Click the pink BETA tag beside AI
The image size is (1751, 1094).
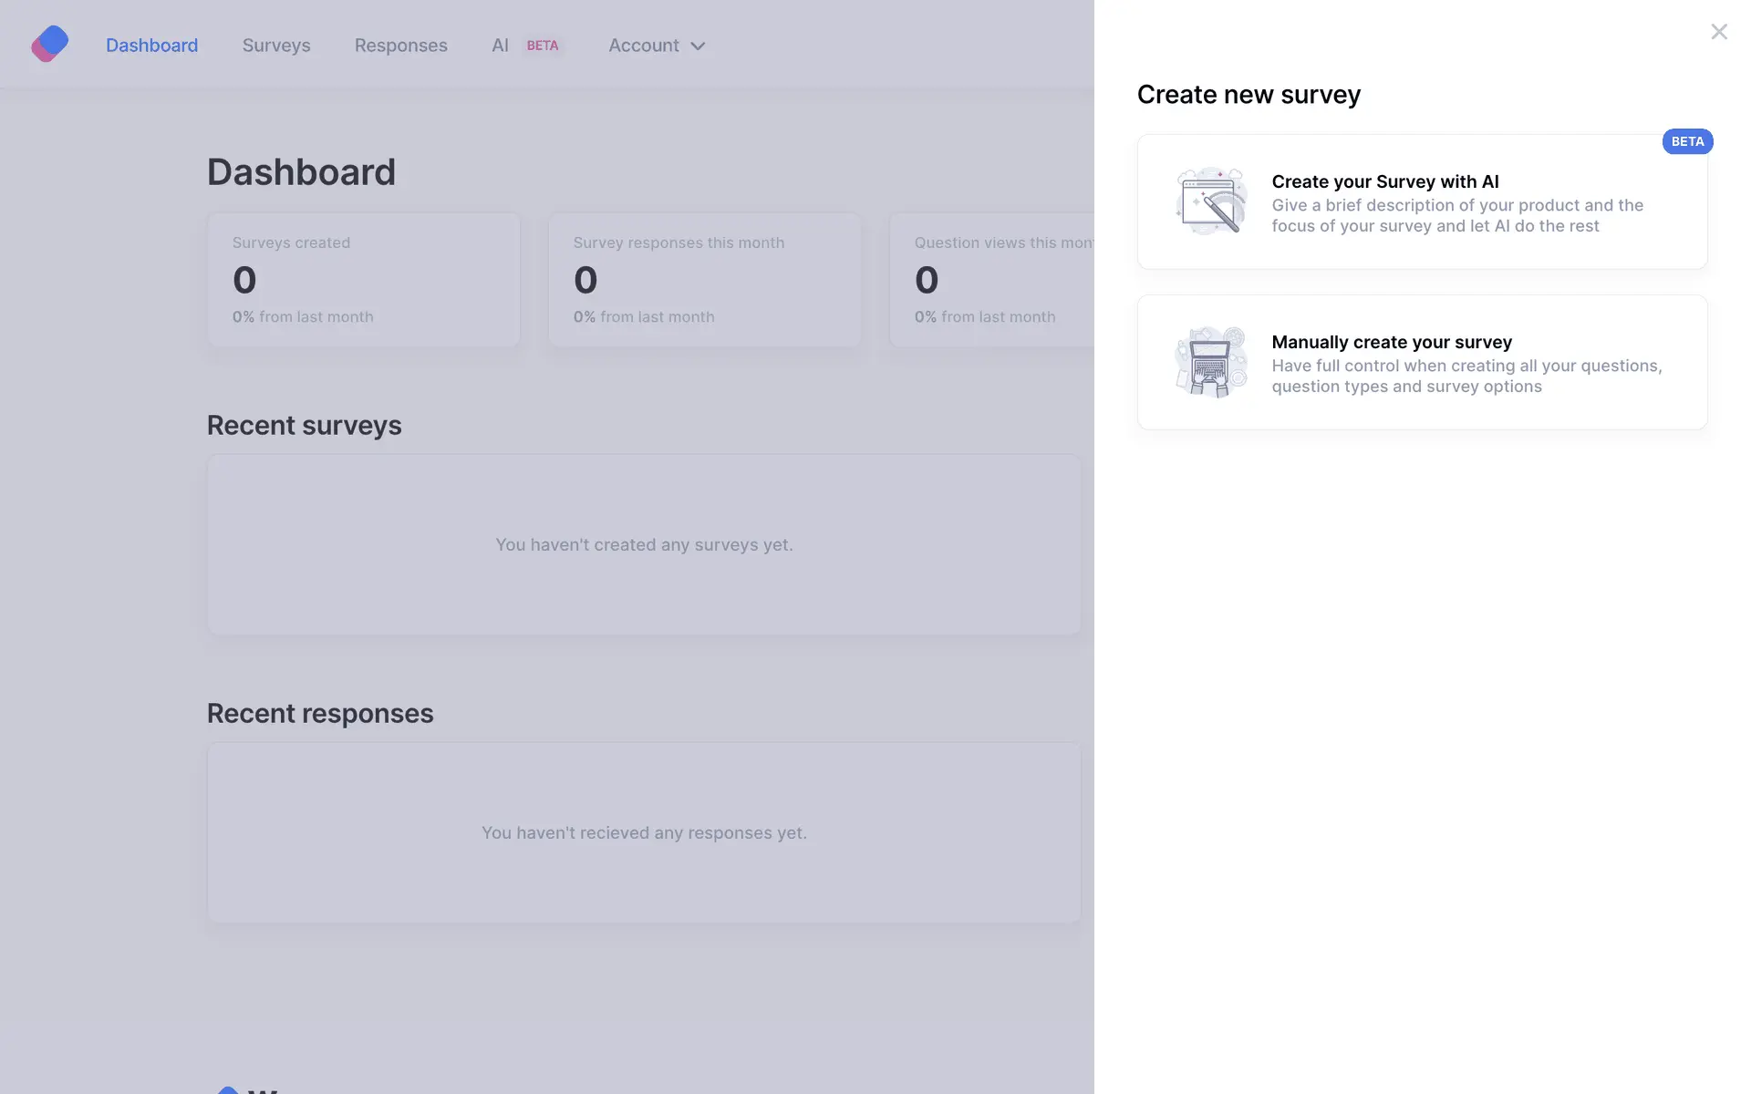pyautogui.click(x=542, y=46)
